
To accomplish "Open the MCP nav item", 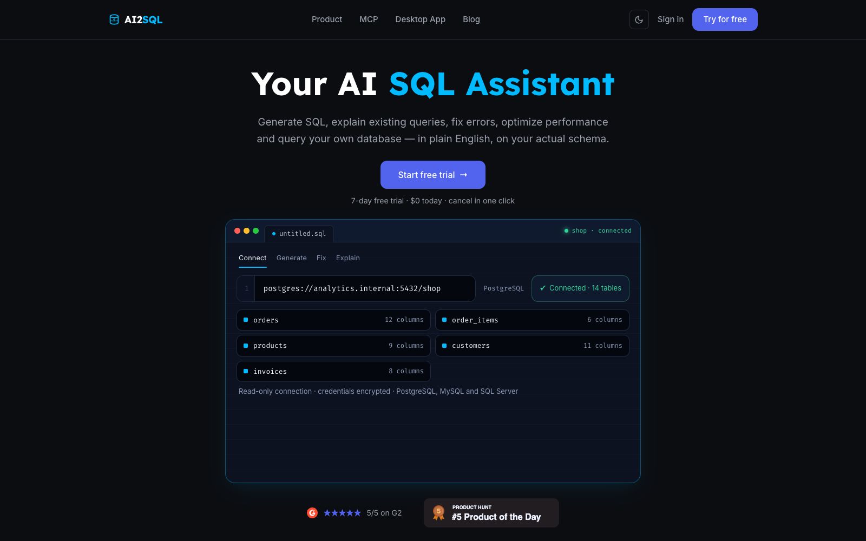I will tap(369, 19).
